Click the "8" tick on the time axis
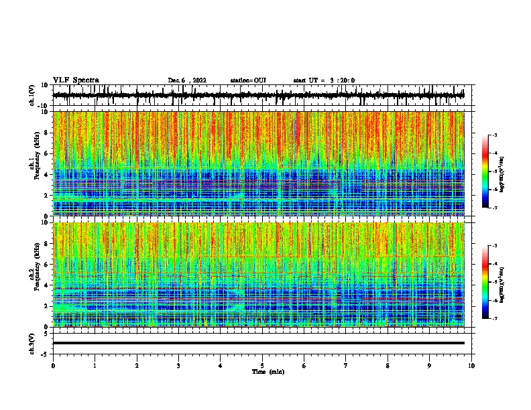This screenshot has width=531, height=410. (388, 366)
